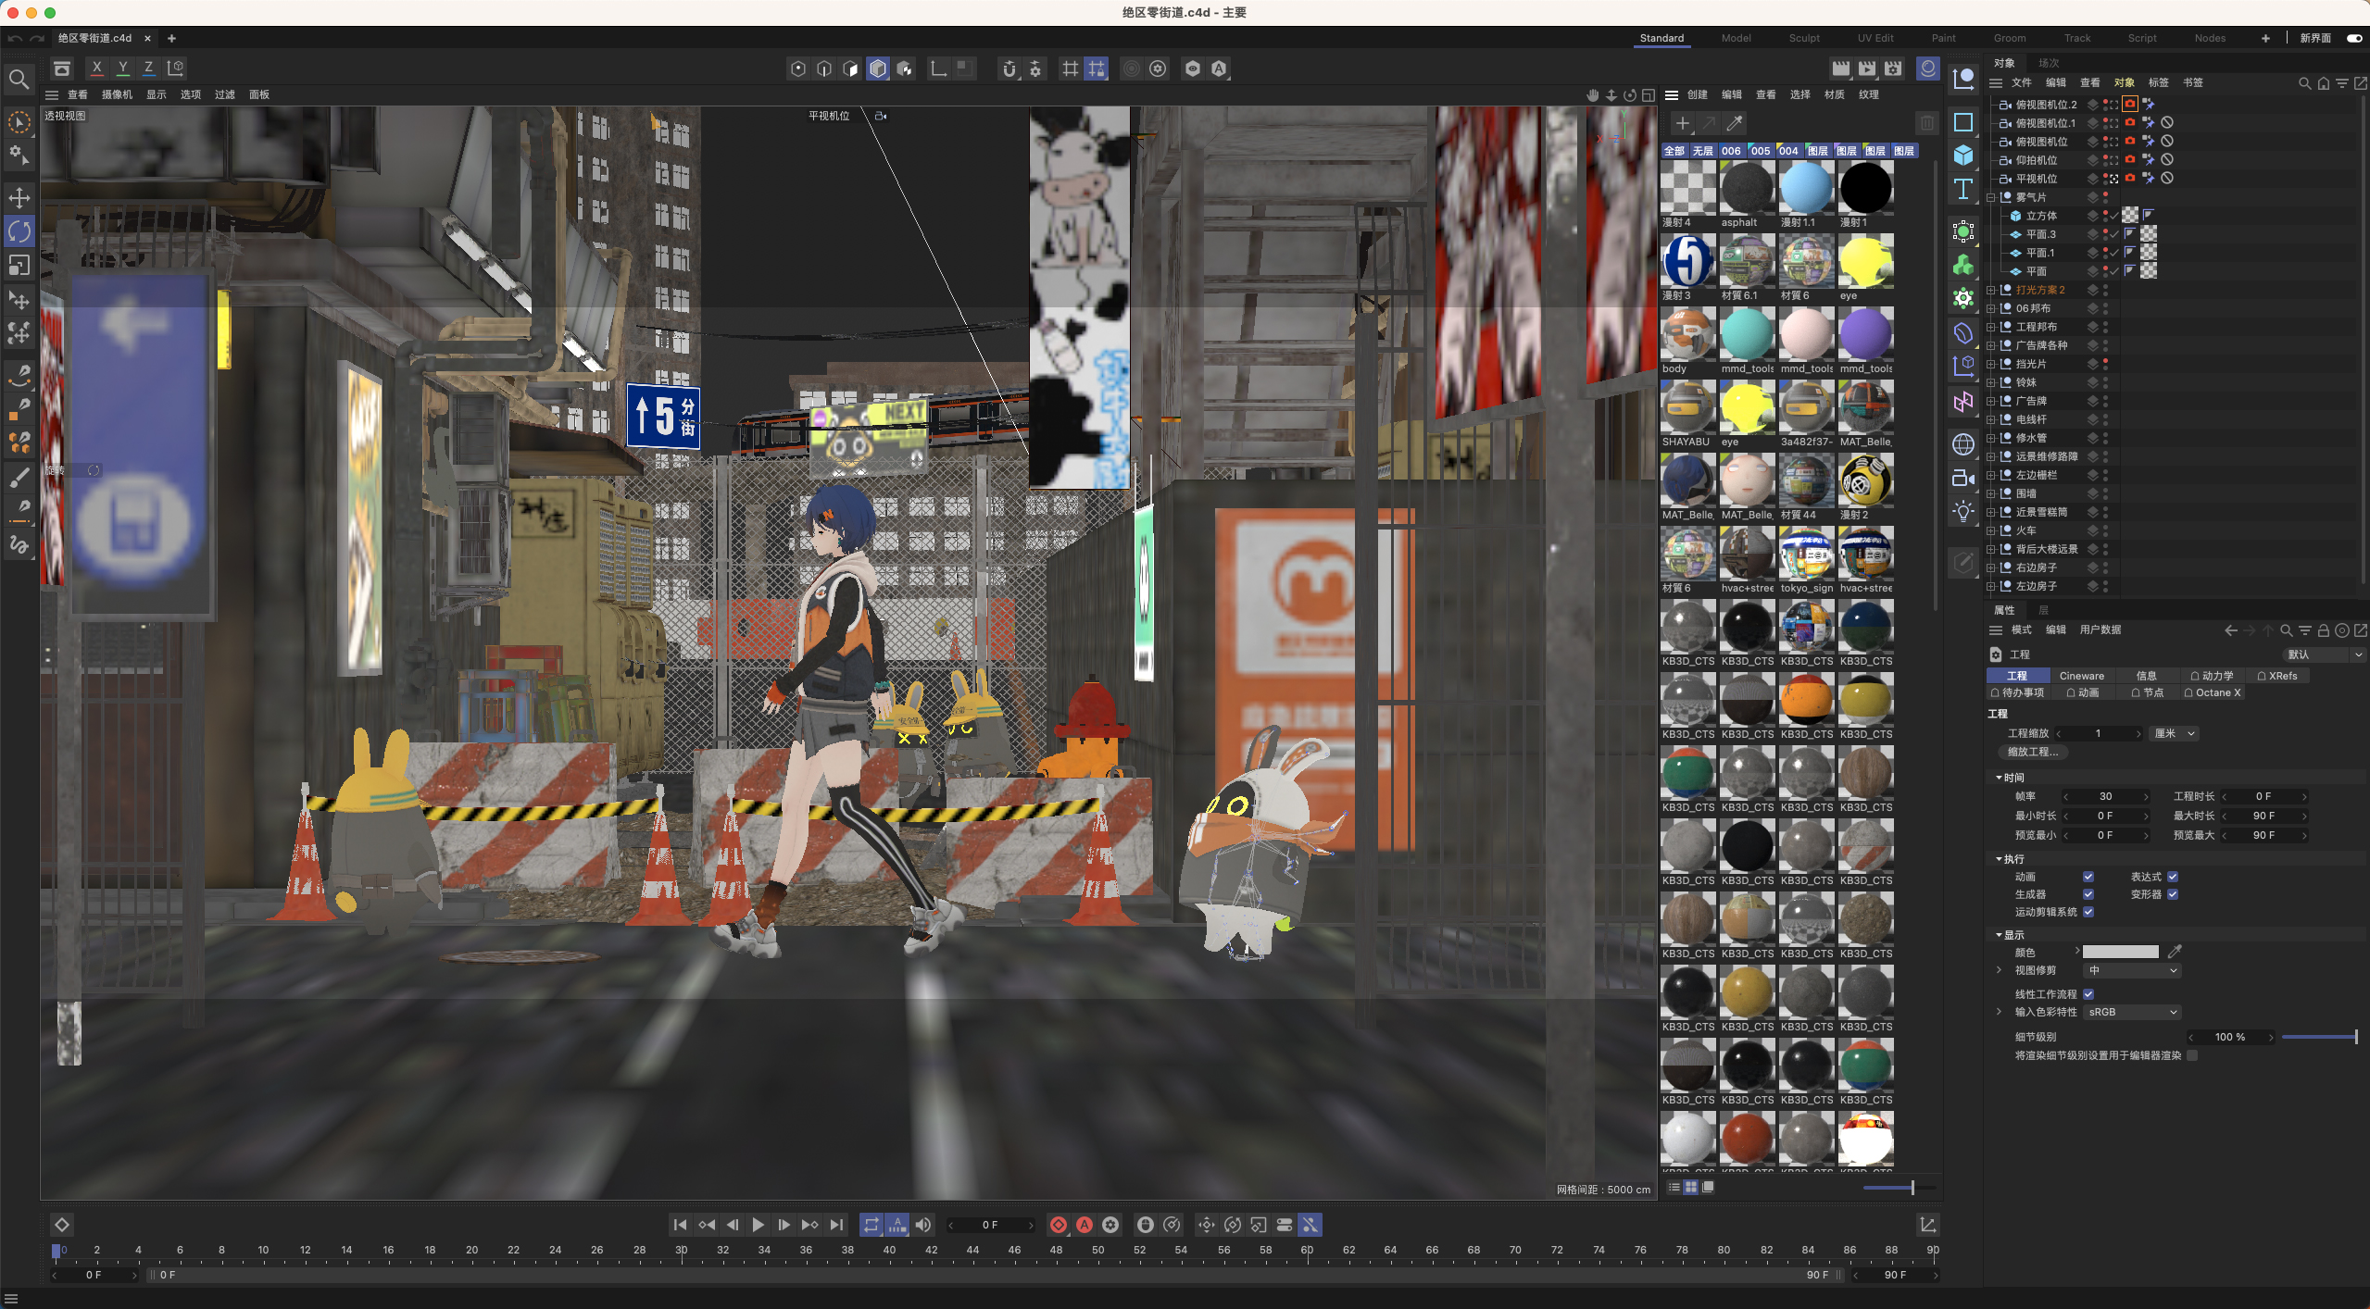Viewport: 2370px width, 1309px height.
Task: Open the 摄像机 viewport menu
Action: coord(117,94)
